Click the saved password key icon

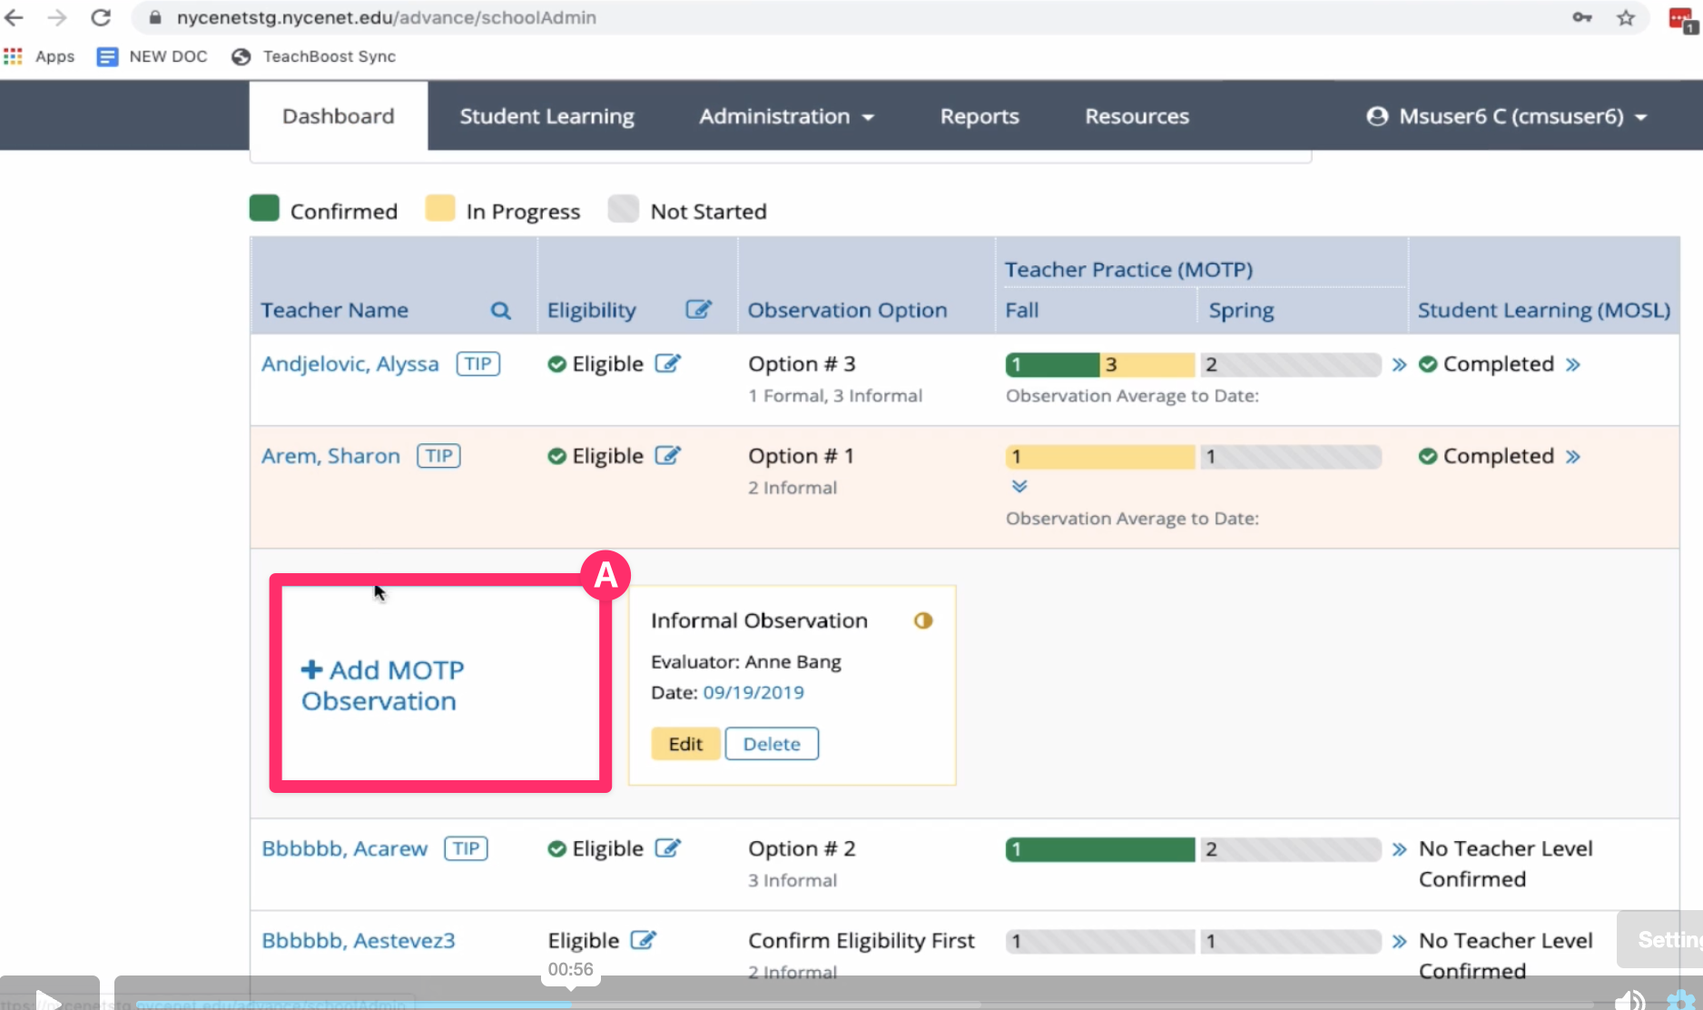(1582, 17)
